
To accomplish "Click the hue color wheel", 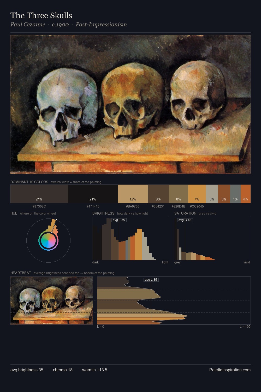I will pyautogui.click(x=48, y=240).
